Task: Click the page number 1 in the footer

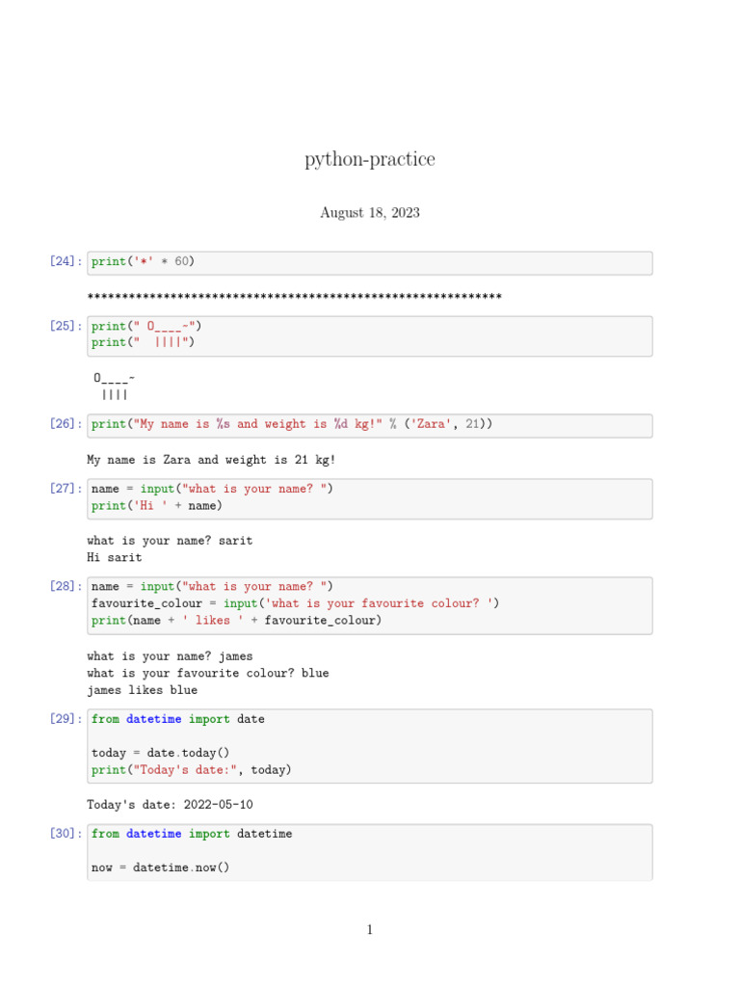Action: pos(370,930)
